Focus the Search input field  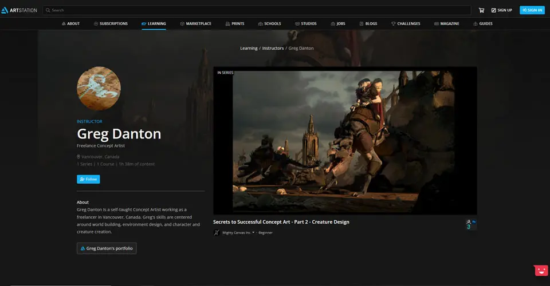(x=257, y=10)
